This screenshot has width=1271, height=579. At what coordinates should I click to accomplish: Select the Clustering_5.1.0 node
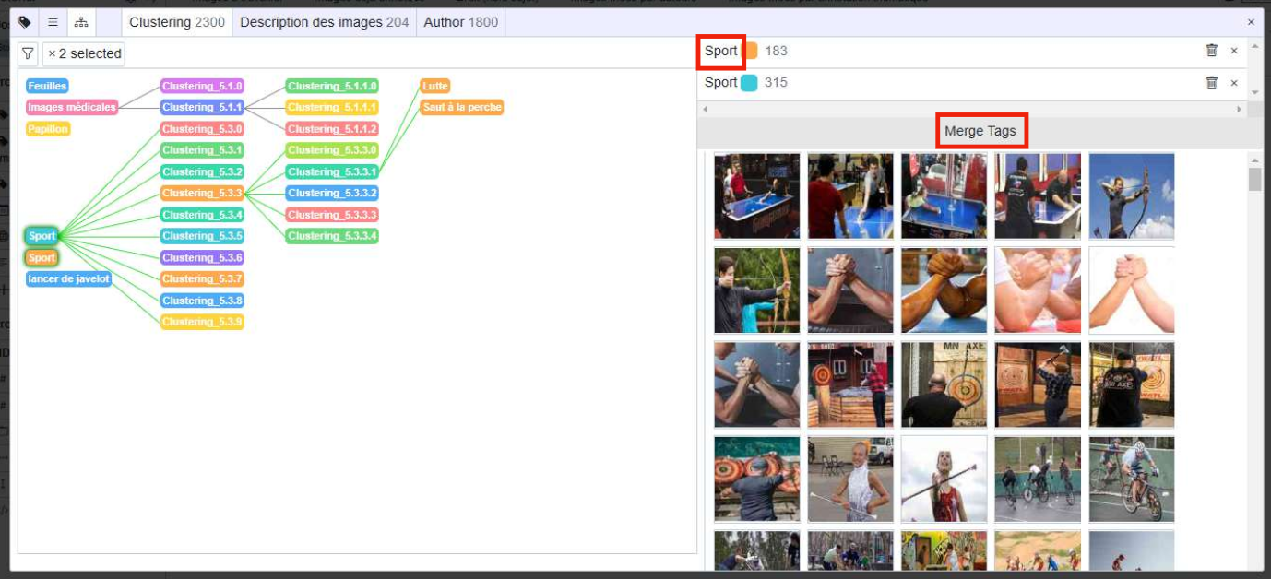(x=202, y=86)
